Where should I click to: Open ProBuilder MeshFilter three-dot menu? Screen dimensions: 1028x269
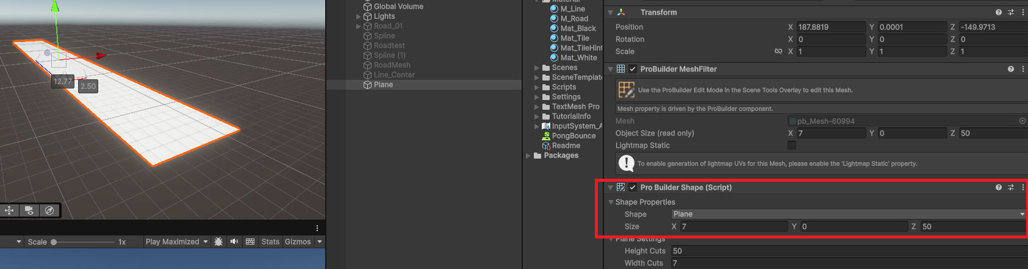1023,69
